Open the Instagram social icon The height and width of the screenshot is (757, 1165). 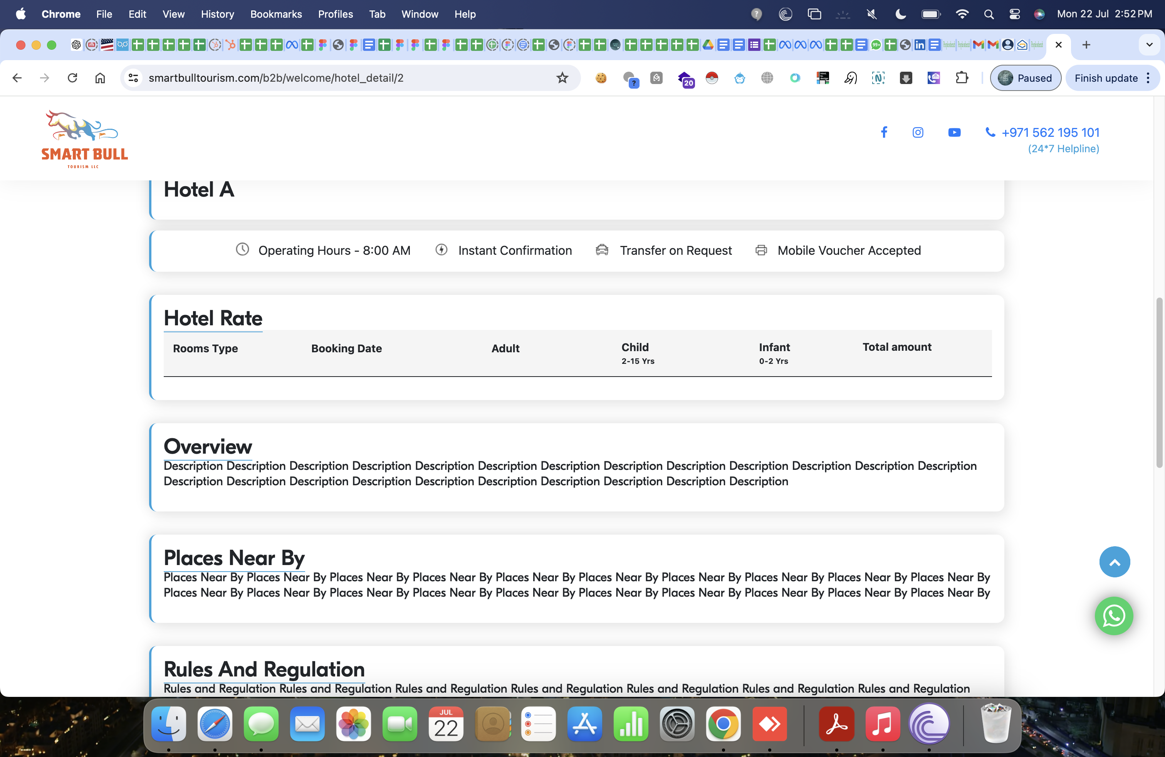click(x=918, y=132)
